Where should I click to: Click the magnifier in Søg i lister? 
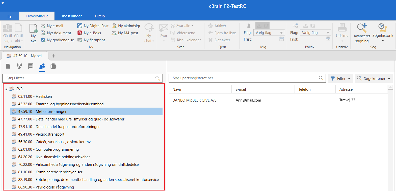point(157,78)
